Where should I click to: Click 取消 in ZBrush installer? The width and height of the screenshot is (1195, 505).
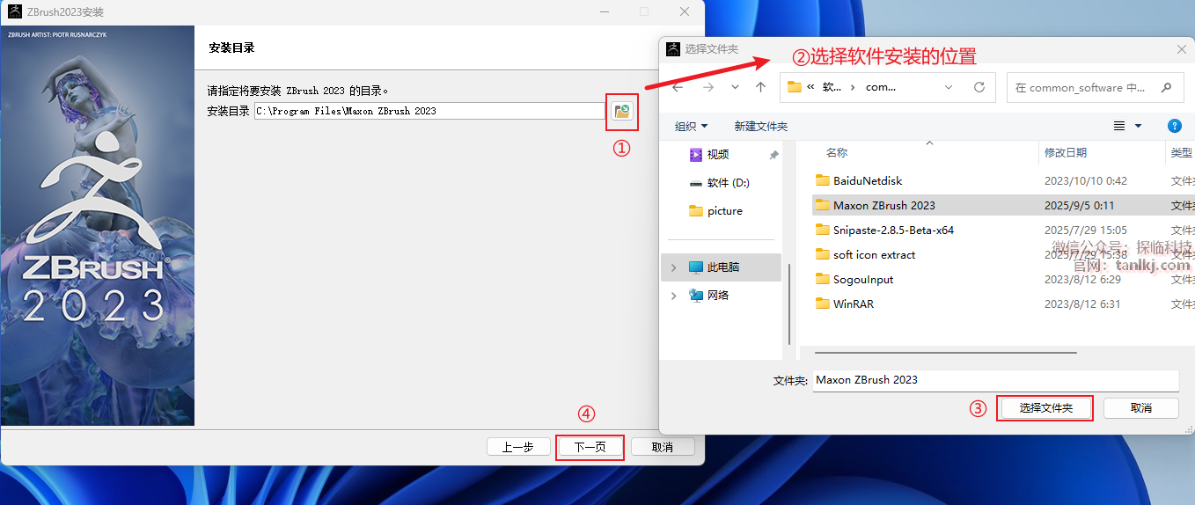pos(663,447)
